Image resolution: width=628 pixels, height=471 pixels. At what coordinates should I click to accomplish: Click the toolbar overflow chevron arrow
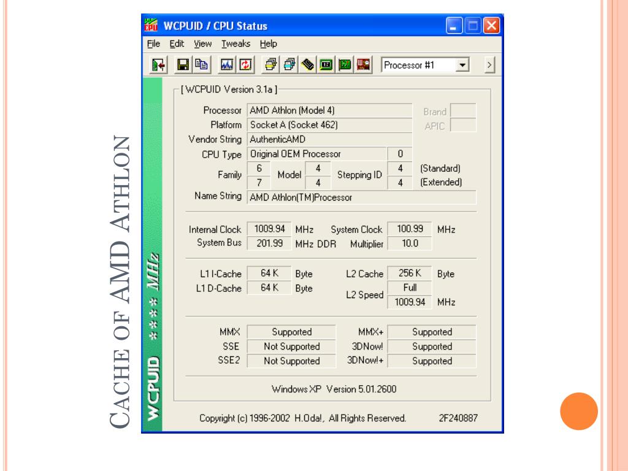pyautogui.click(x=489, y=65)
